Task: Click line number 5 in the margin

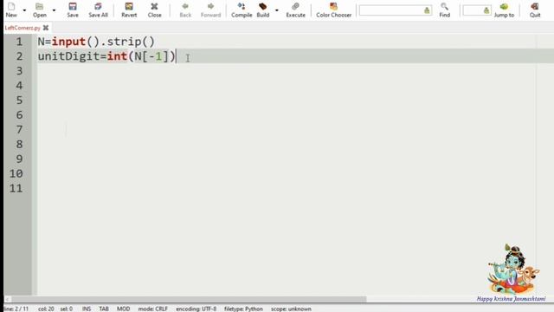Action: [19, 101]
